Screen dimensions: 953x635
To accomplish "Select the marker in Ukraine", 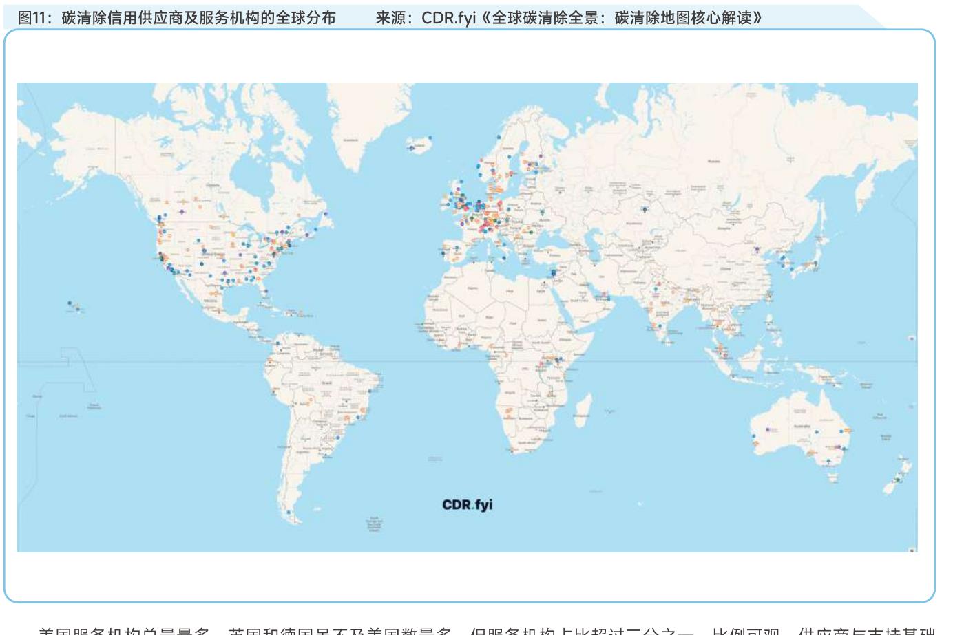I will (x=542, y=212).
